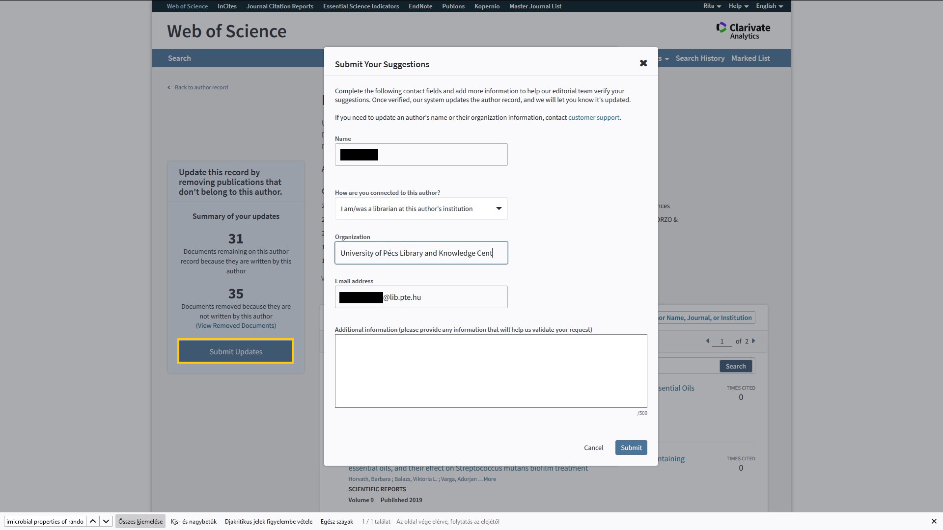
Task: Close the browser find bar
Action: point(934,521)
